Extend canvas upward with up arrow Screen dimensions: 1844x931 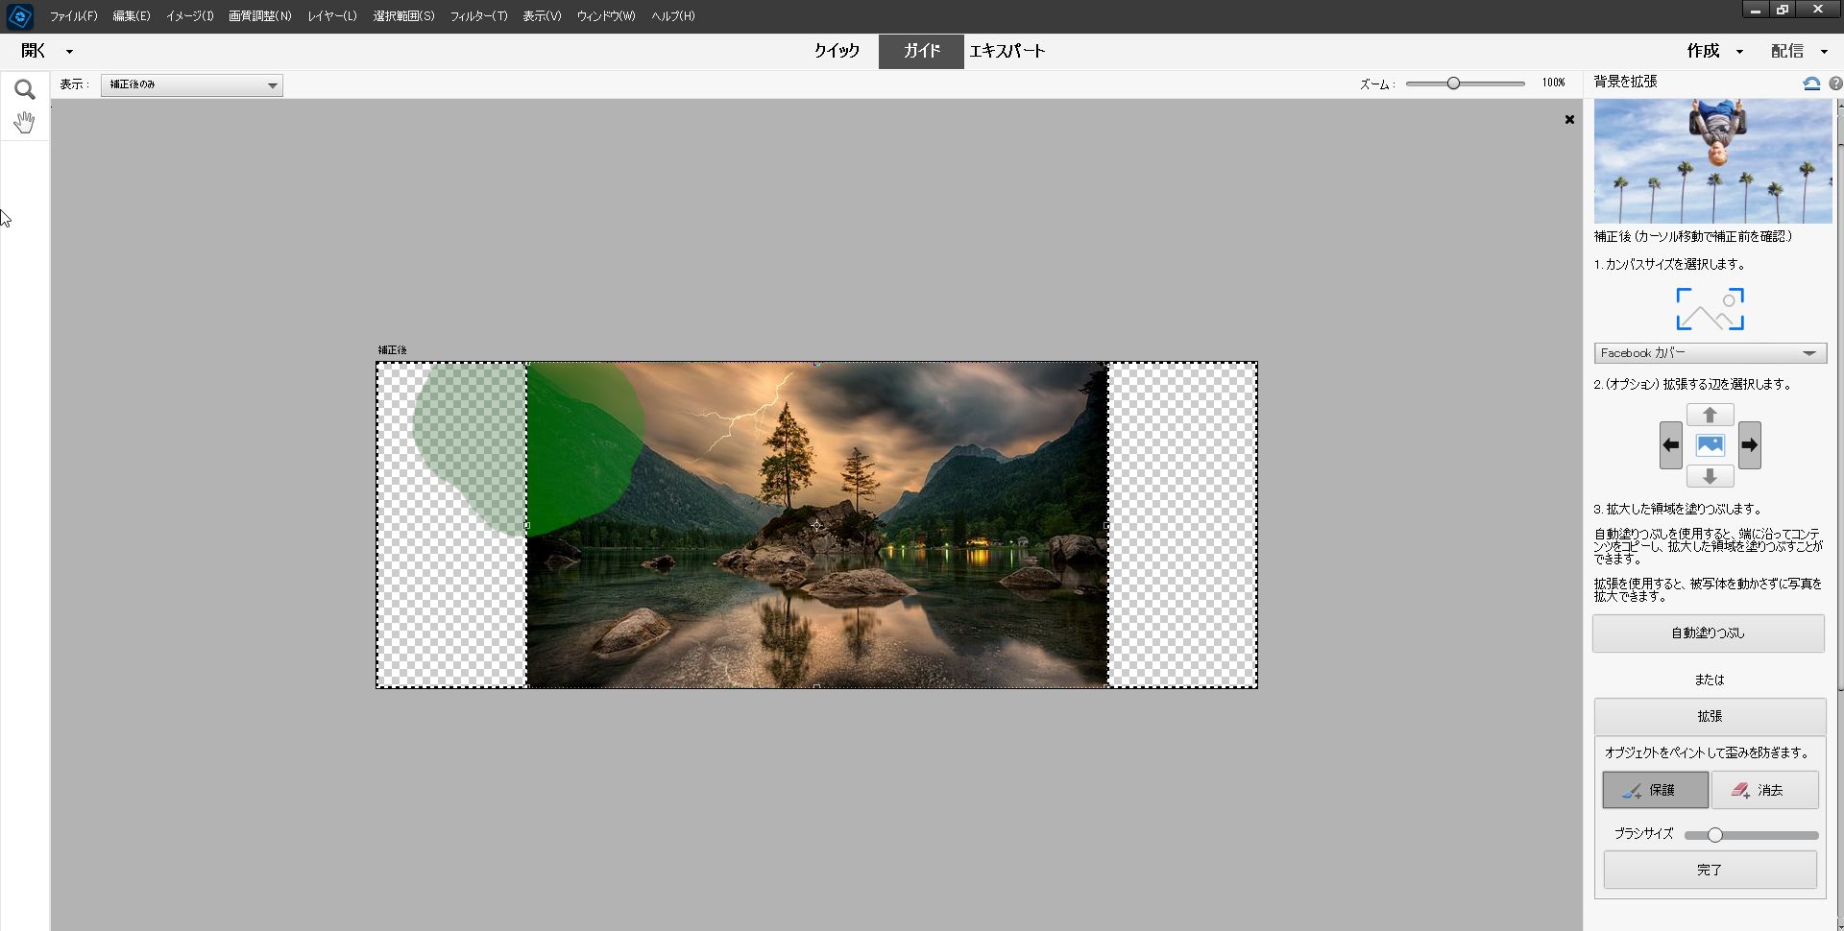click(x=1710, y=415)
